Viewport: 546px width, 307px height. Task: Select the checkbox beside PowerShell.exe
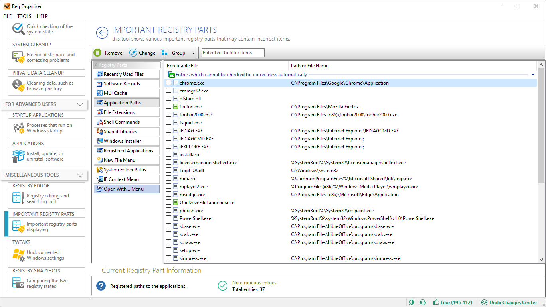[x=168, y=218]
